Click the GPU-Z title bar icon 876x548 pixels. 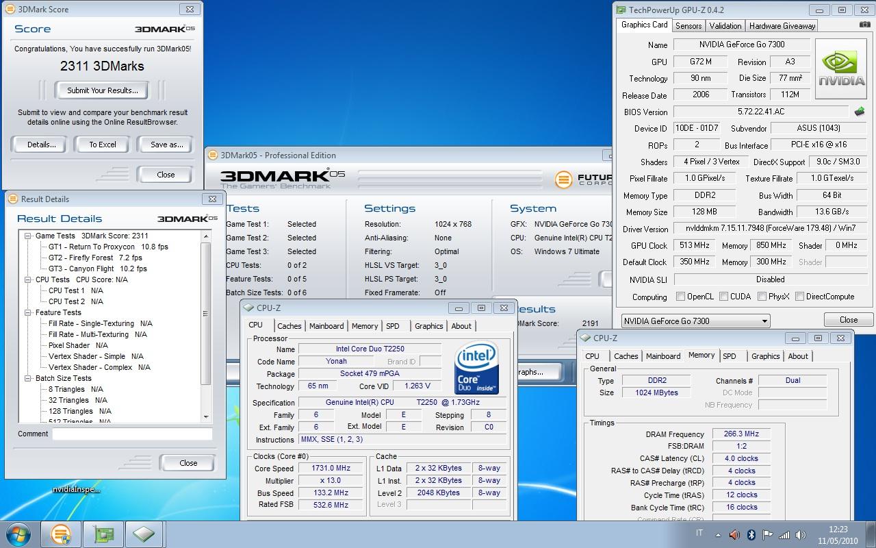click(x=621, y=10)
